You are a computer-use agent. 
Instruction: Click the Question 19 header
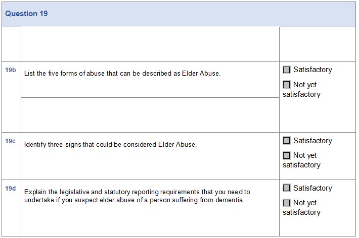[x=27, y=14]
